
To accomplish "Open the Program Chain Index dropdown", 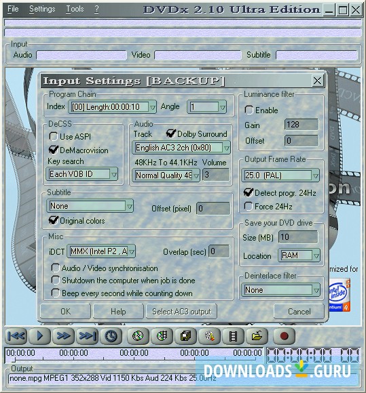I will [x=113, y=107].
